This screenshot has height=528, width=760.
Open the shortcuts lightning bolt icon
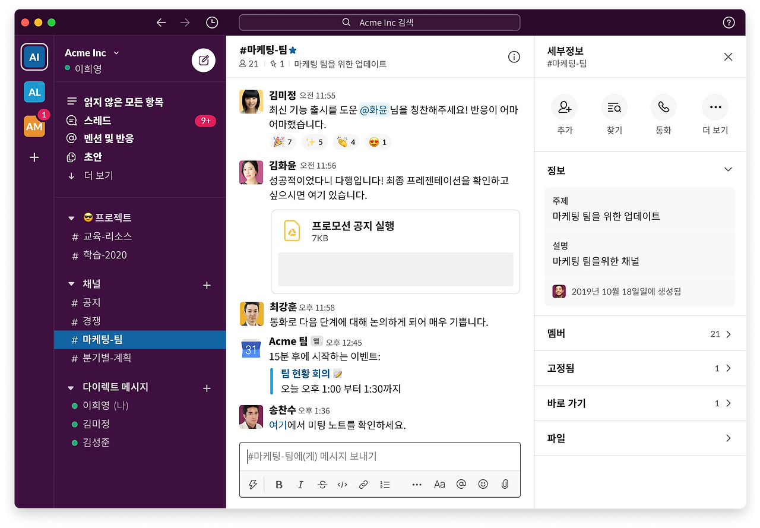[x=252, y=484]
